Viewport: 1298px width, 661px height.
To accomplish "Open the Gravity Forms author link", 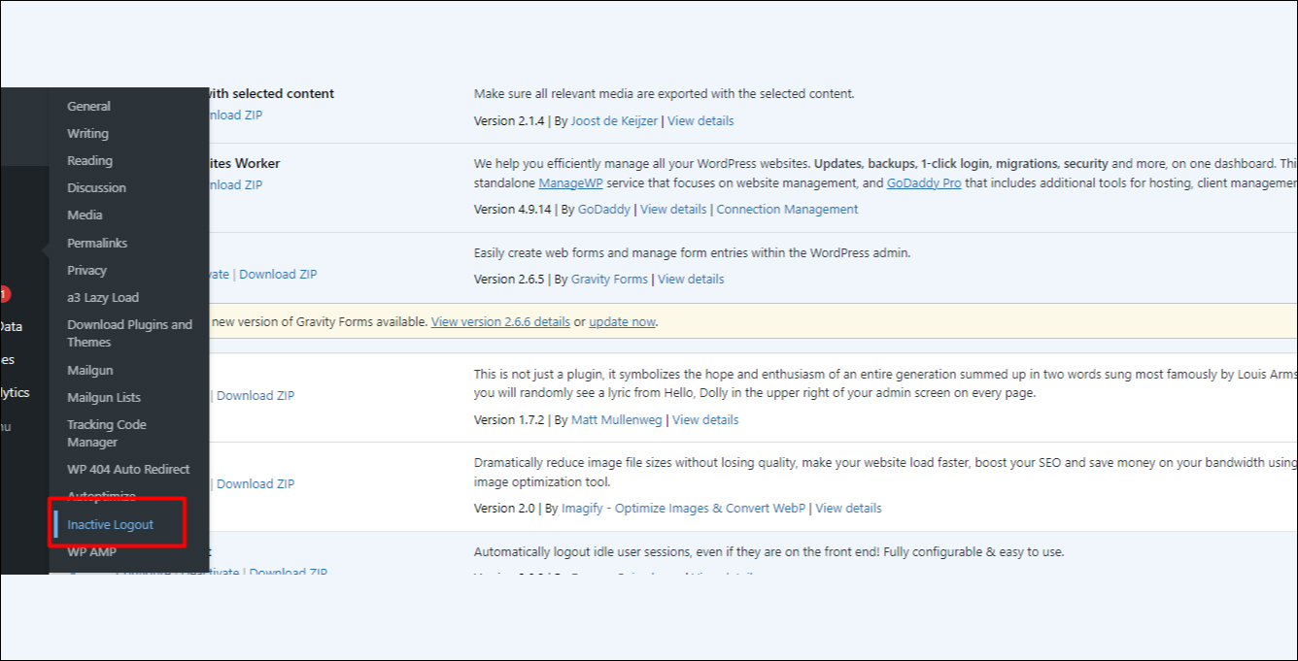I will [609, 279].
